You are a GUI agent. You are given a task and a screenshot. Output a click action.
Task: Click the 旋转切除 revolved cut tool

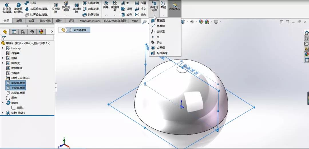pos(76,8)
